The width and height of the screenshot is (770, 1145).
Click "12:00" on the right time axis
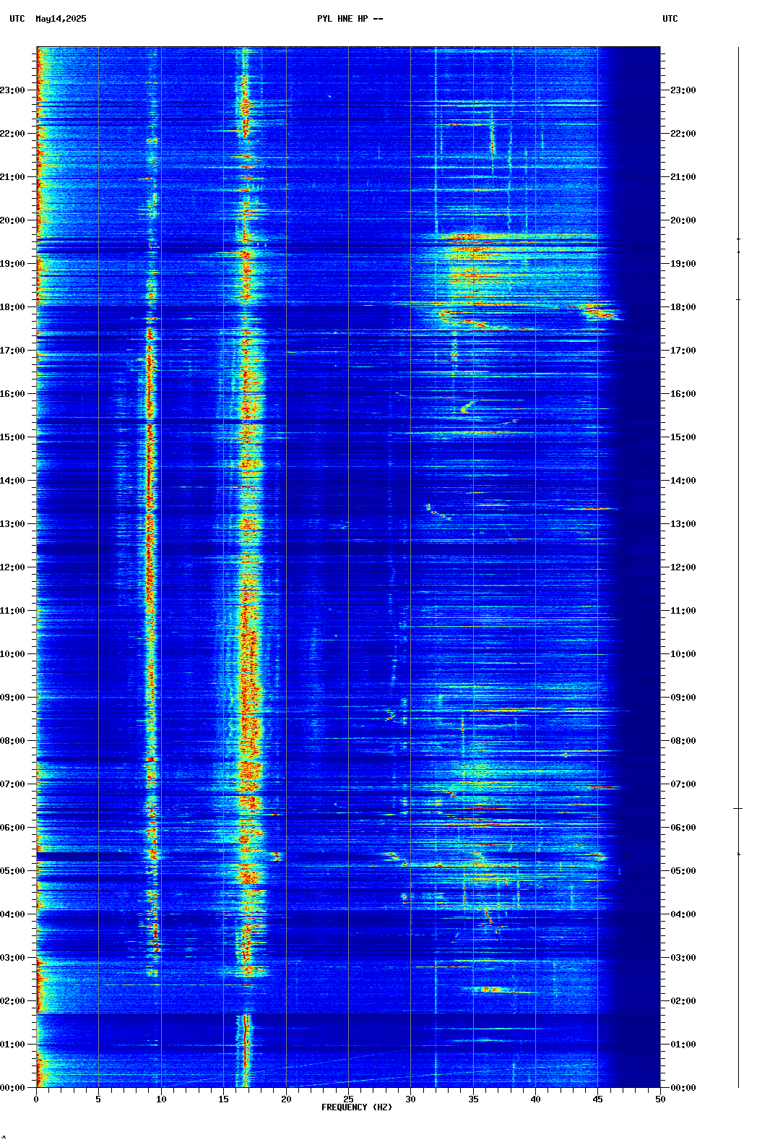coord(683,567)
